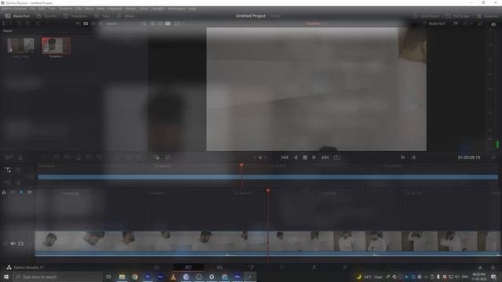Open VLC from the taskbar
This screenshot has width=502, height=282.
tap(173, 277)
